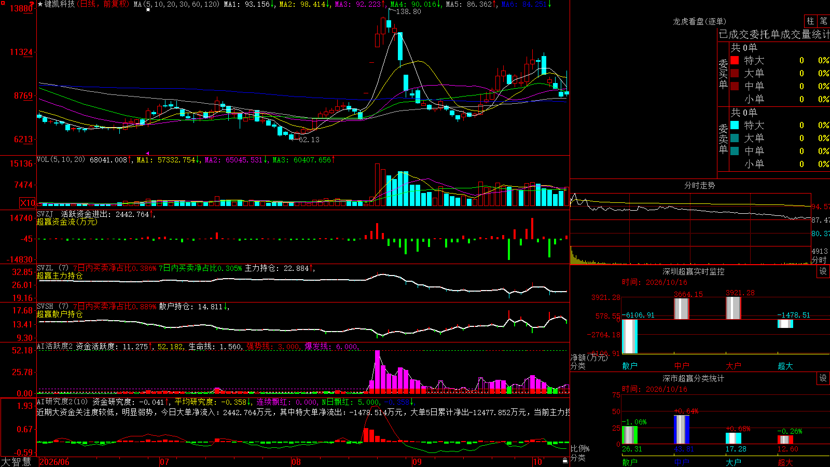The image size is (830, 467).
Task: Open 设 settings for 深市超赢分类统计
Action: click(823, 378)
